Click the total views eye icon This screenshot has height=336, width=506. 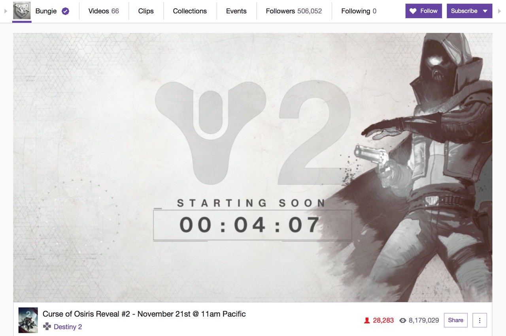tap(403, 321)
